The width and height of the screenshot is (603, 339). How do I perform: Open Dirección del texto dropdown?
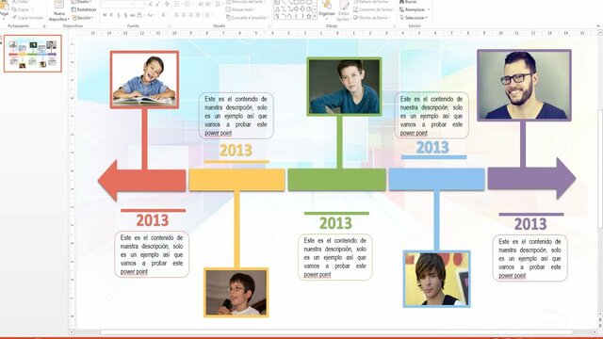(x=245, y=2)
